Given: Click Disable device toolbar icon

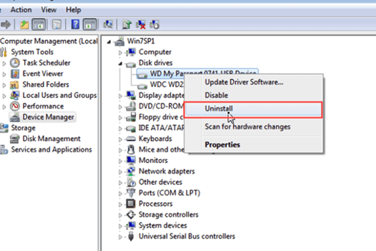Looking at the screenshot, I should pyautogui.click(x=154, y=25).
